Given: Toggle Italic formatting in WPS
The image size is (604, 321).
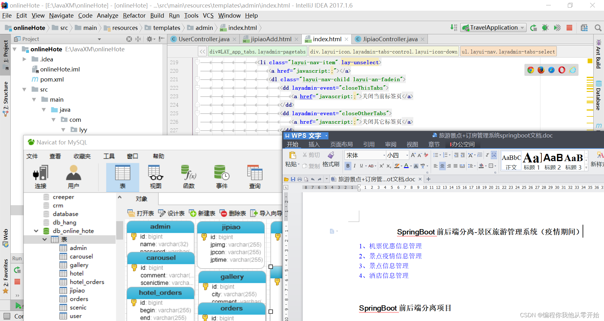Looking at the screenshot, I should pyautogui.click(x=355, y=166).
